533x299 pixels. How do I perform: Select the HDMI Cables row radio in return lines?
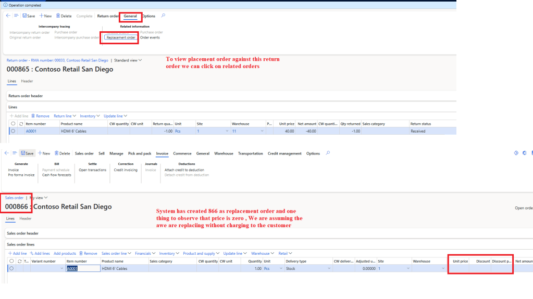(x=13, y=131)
